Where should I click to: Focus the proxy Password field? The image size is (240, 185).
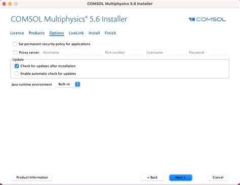[218, 52]
